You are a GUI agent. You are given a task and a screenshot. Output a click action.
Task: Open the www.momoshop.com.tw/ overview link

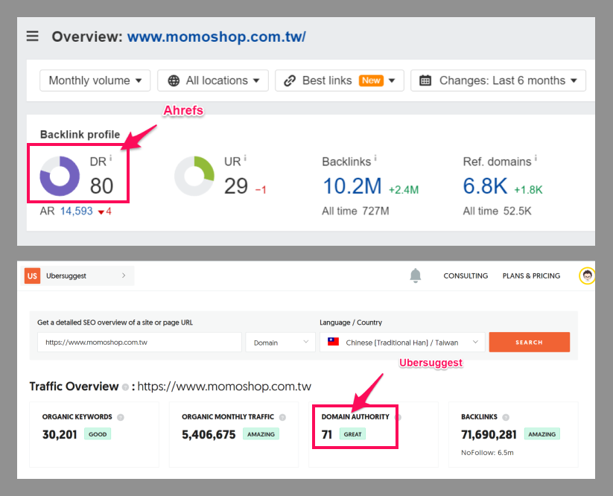(216, 36)
